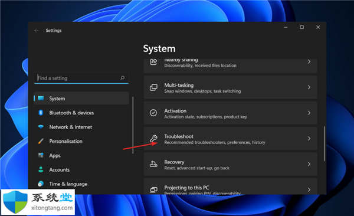Image resolution: width=354 pixels, height=216 pixels.
Task: Switch to Apps section
Action: click(81, 155)
